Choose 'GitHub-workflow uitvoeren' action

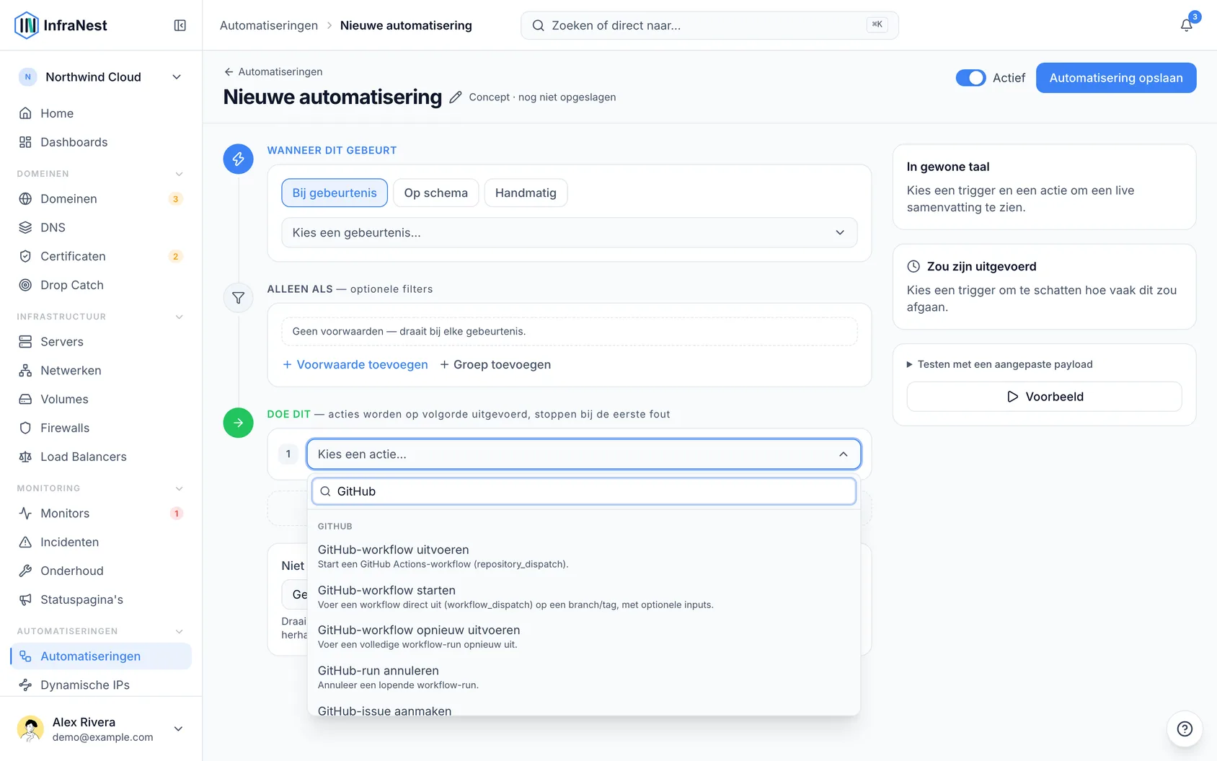point(583,556)
